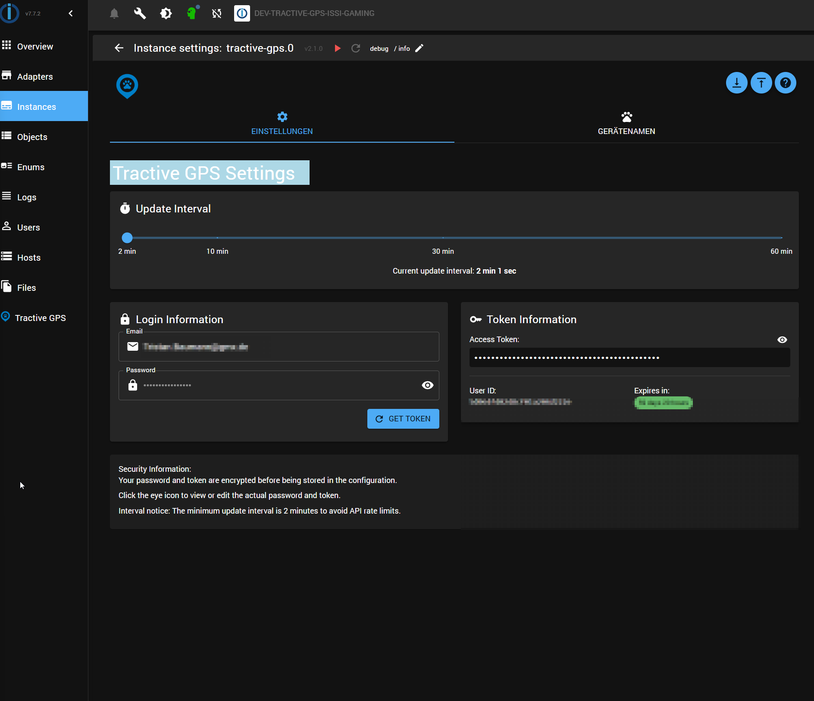Click the Update Interval stopwatch icon
The width and height of the screenshot is (814, 701).
[x=125, y=209]
